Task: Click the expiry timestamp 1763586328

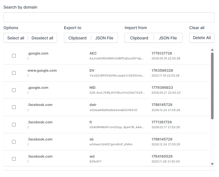Action: click(x=162, y=71)
